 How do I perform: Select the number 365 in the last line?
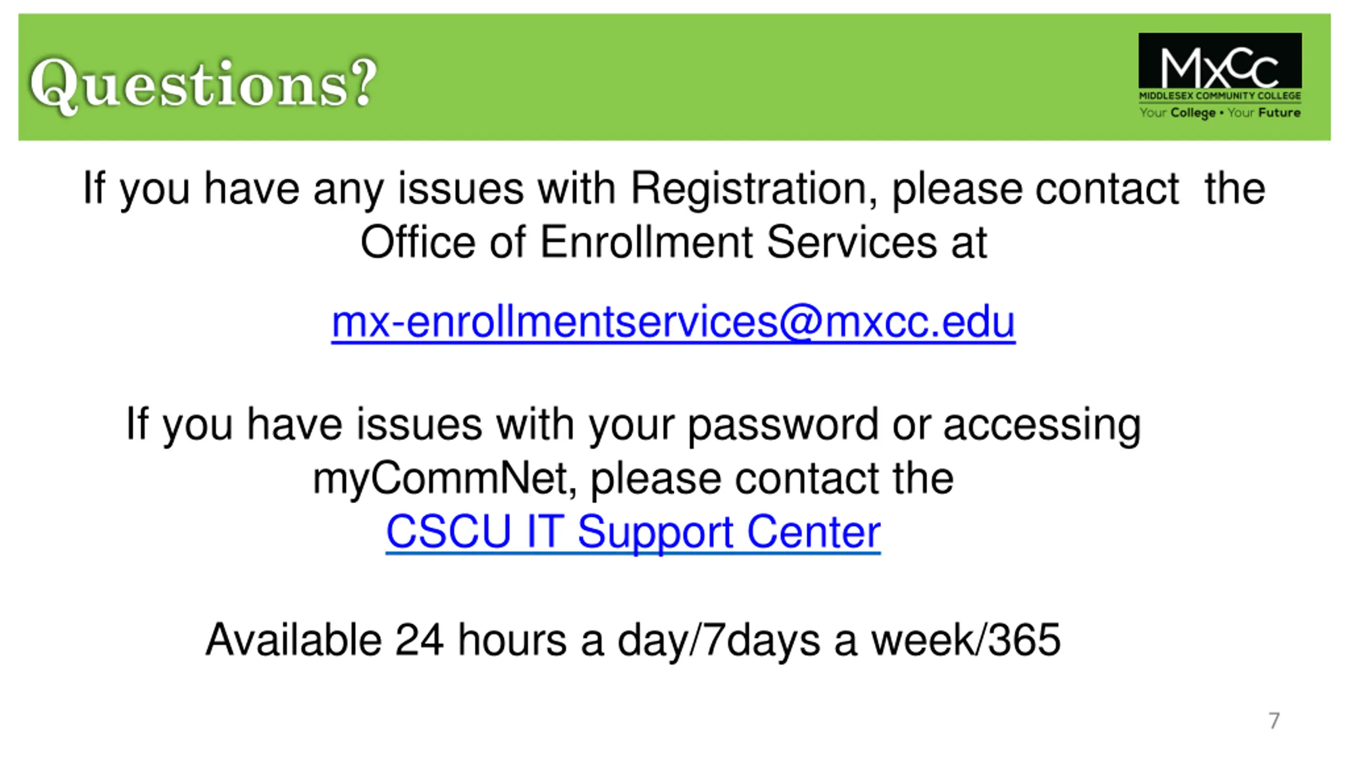click(1024, 639)
